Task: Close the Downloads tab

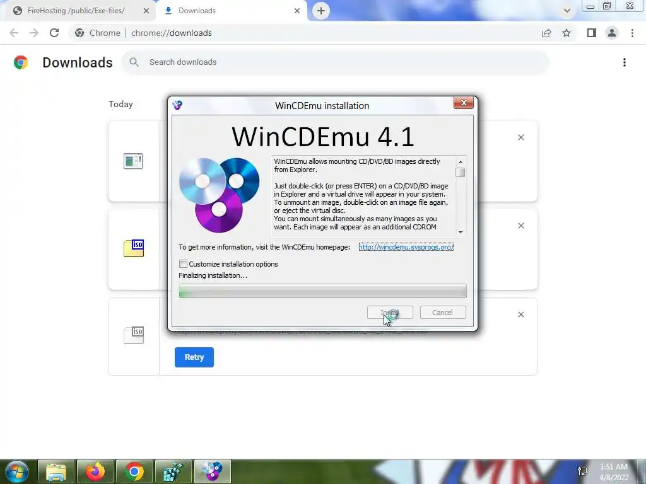Action: 297,11
